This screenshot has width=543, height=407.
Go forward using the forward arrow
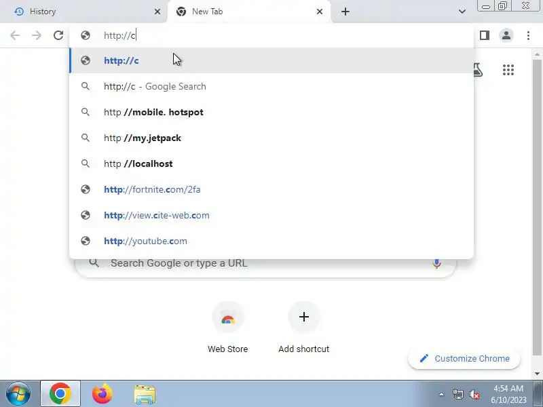(x=37, y=35)
